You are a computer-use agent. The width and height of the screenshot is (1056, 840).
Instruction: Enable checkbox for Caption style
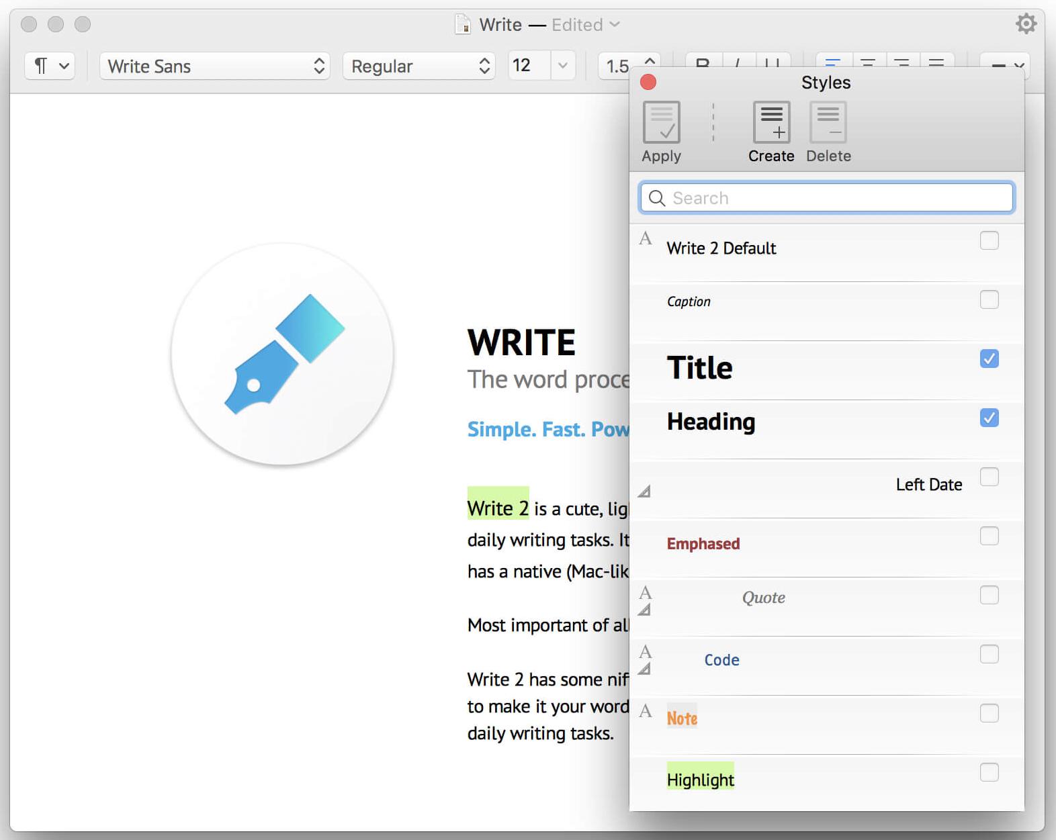pos(989,299)
